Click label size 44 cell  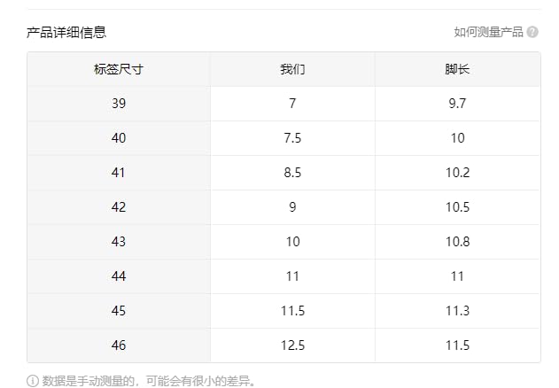(119, 276)
